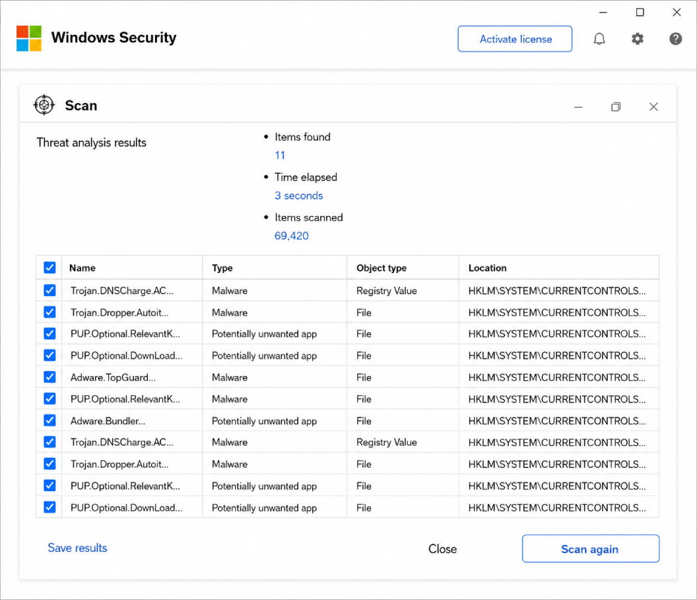
Task: Uncheck the first Trojan.DNSCharge.AC row checkbox
Action: click(50, 290)
